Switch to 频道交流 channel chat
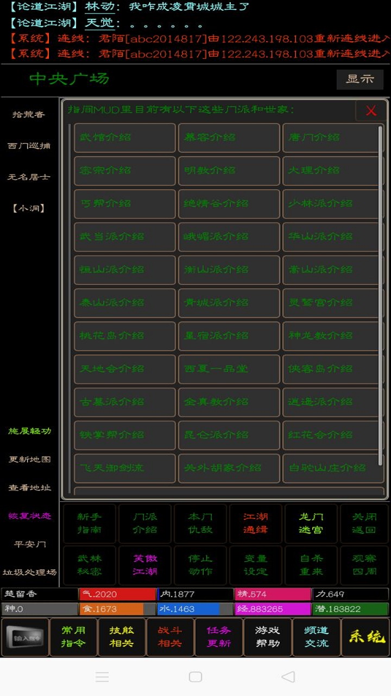 click(x=316, y=637)
